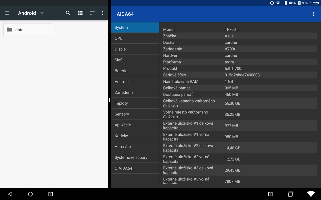Tap the Zariadenie row label

coord(173,49)
